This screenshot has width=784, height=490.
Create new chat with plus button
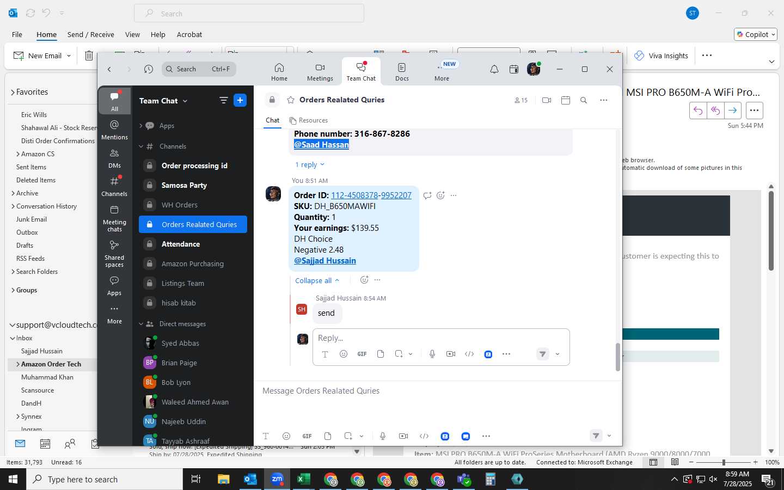(x=240, y=100)
